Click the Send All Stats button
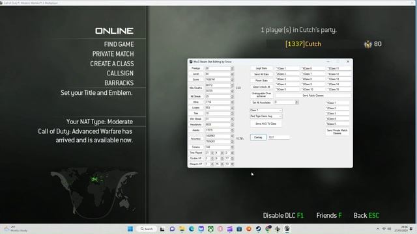The image size is (417, 234). (261, 74)
